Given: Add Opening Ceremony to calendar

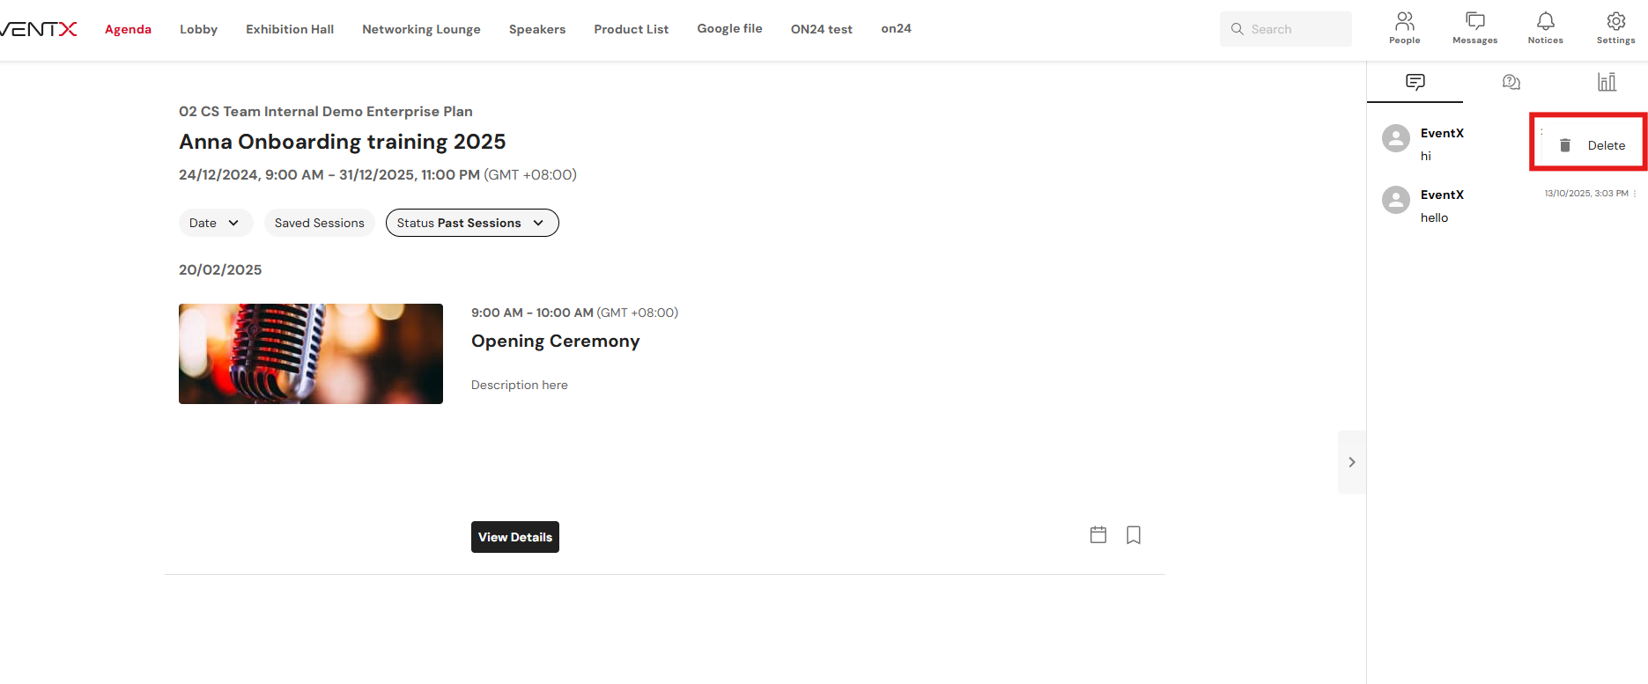Looking at the screenshot, I should point(1098,534).
